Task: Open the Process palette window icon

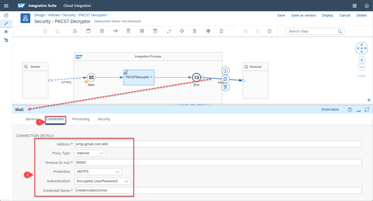Action: [88, 31]
